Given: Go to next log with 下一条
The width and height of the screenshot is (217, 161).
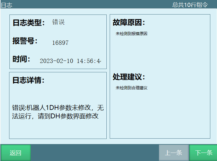Looking at the screenshot, I should coord(203,153).
